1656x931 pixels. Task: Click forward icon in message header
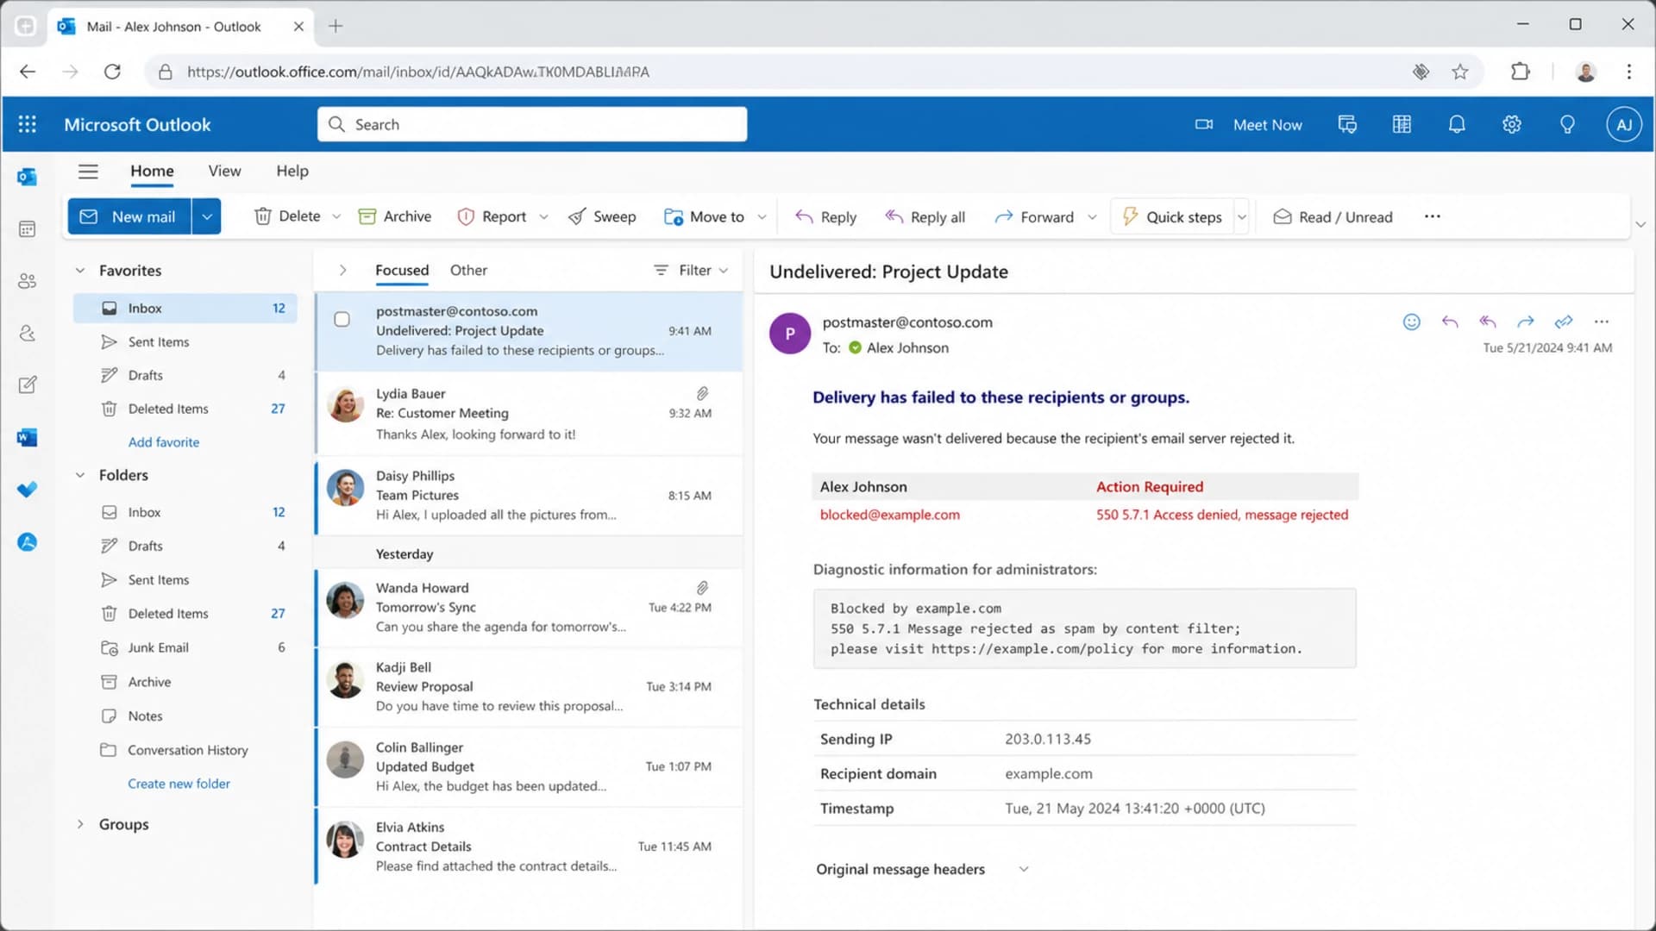tap(1526, 322)
